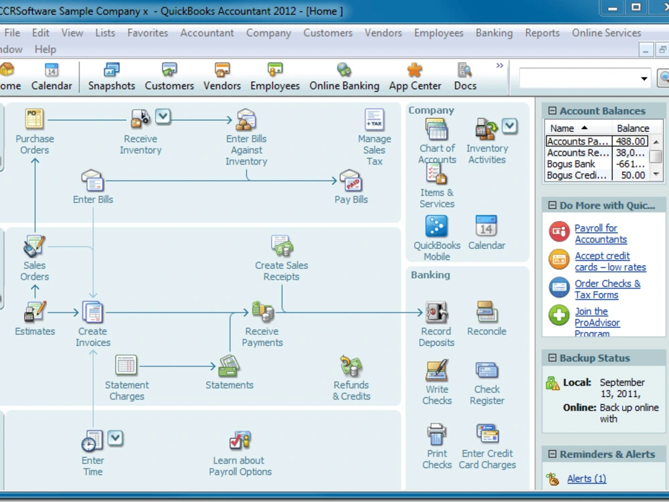Click Account Balances scrollbar down arrow
The height and width of the screenshot is (502, 669).
tap(656, 174)
